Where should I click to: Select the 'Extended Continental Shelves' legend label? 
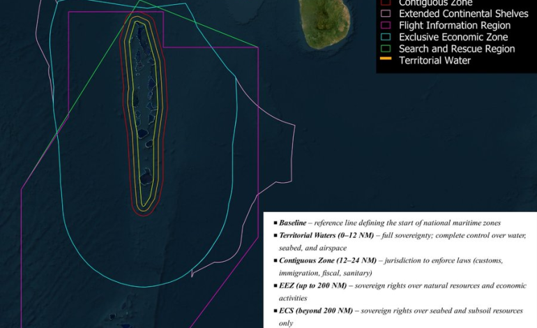[464, 14]
